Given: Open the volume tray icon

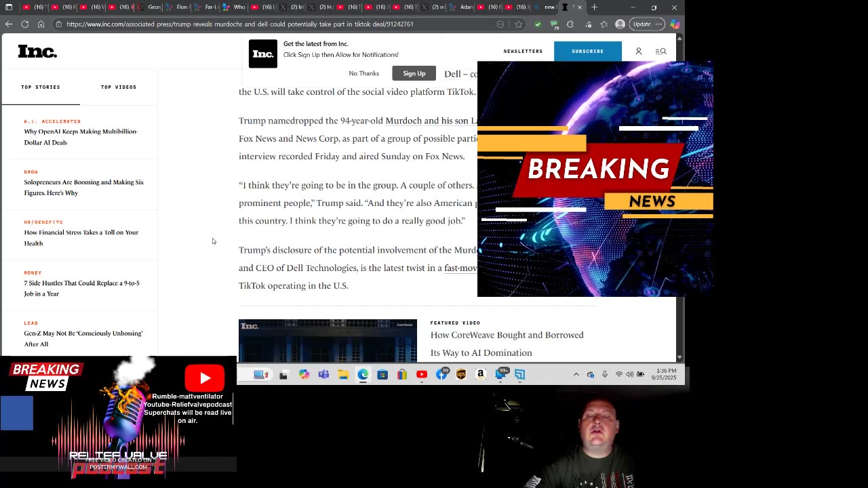Looking at the screenshot, I should [629, 374].
